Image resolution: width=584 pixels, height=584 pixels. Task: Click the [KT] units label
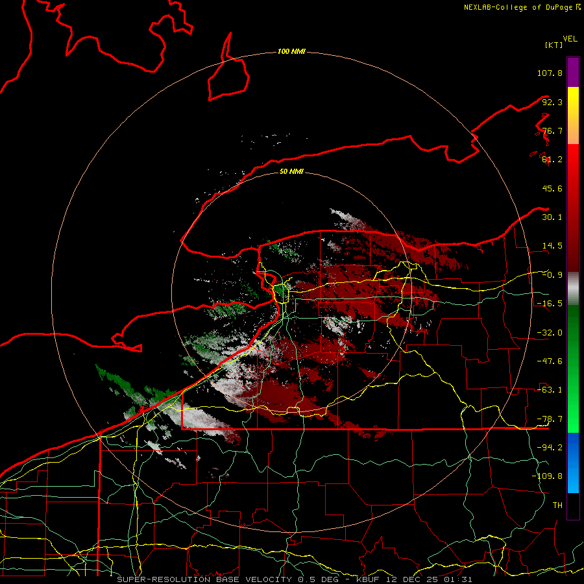pyautogui.click(x=554, y=45)
